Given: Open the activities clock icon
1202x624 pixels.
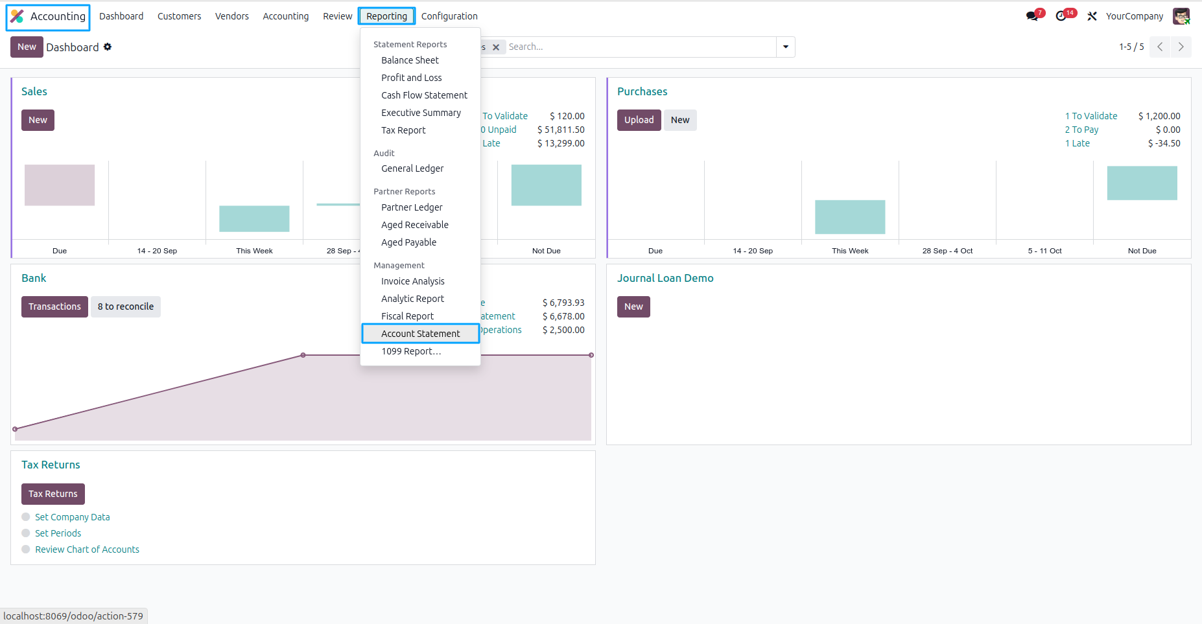Looking at the screenshot, I should click(1061, 16).
